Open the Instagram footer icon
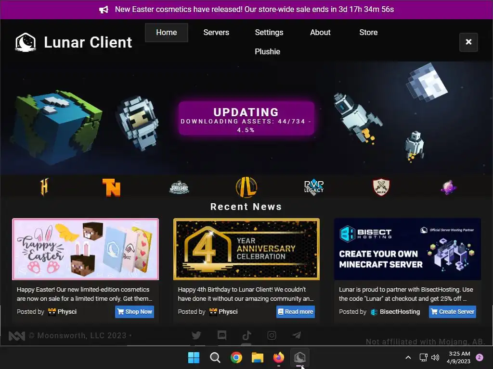Screen dimensions: 493x369 (272, 335)
